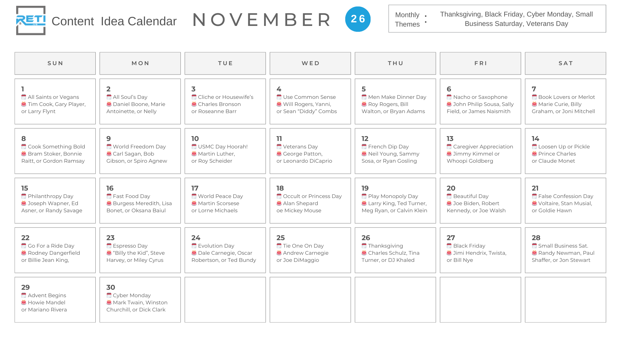This screenshot has width=623, height=350.
Task: Click cake icon beside Marie Curie
Action: [x=534, y=104]
